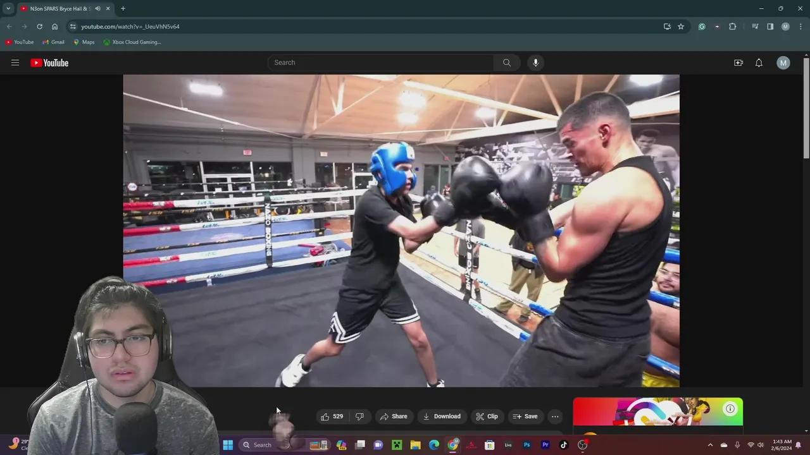The image size is (810, 455).
Task: Click the Download button under the video
Action: (442, 416)
